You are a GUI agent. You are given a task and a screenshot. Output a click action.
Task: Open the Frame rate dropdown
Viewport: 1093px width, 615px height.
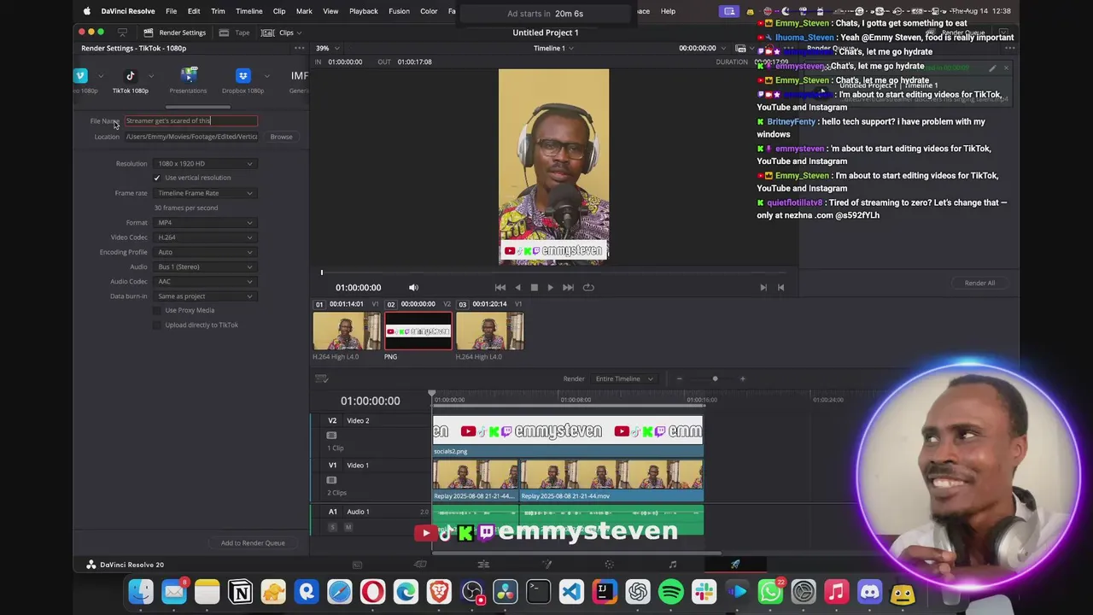pos(205,193)
